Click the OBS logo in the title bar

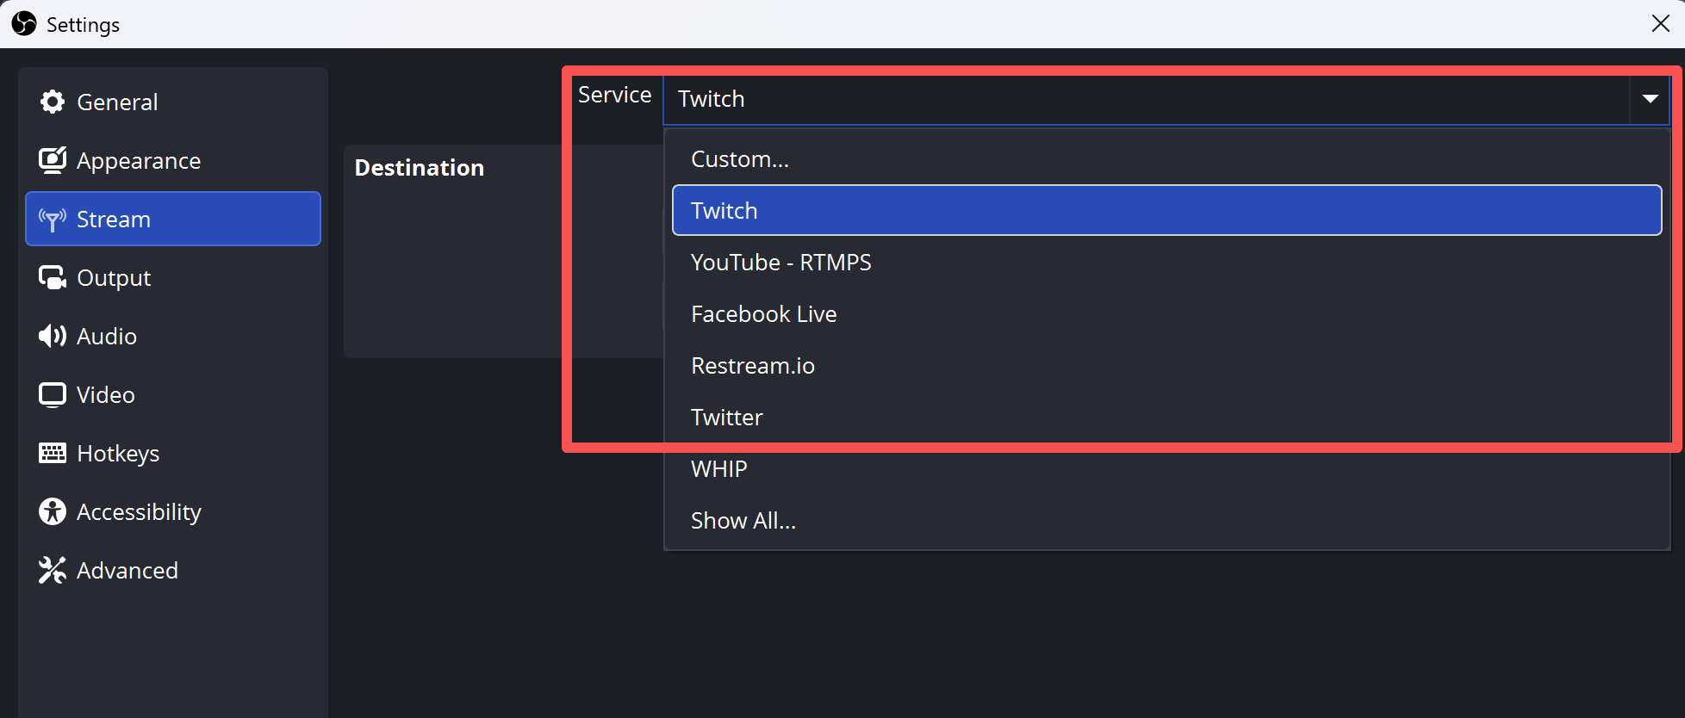point(24,24)
